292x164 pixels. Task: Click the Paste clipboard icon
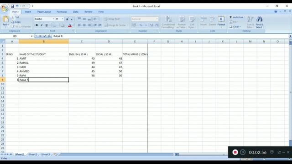pos(5,19)
